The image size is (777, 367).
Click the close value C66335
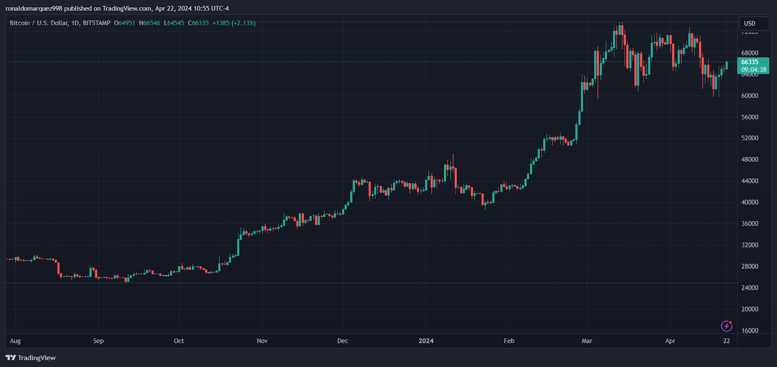pos(199,23)
